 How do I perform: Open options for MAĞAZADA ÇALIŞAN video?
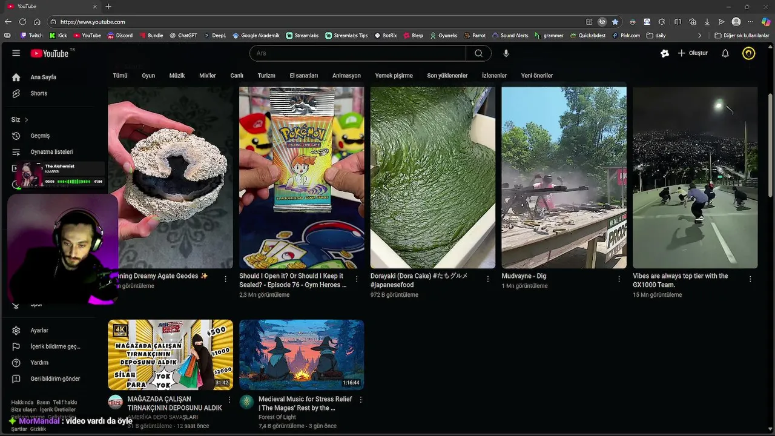(229, 400)
